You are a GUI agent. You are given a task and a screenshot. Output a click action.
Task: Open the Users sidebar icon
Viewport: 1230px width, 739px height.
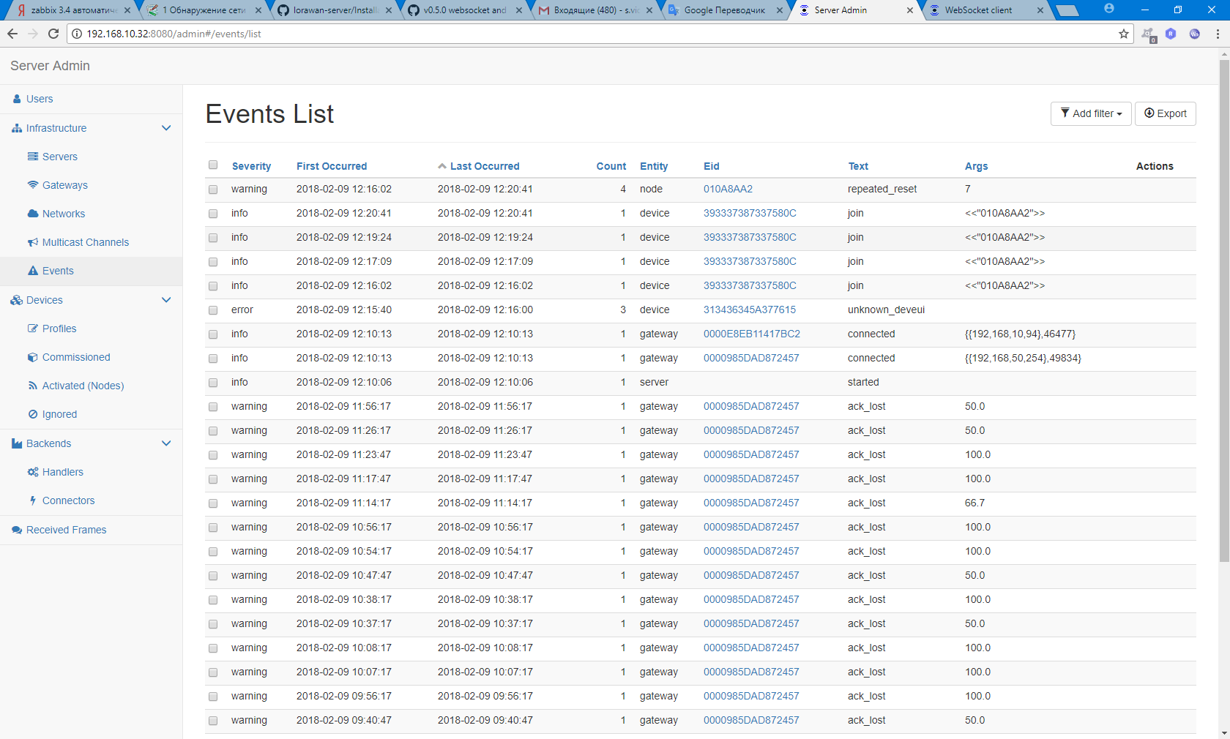[x=17, y=99]
